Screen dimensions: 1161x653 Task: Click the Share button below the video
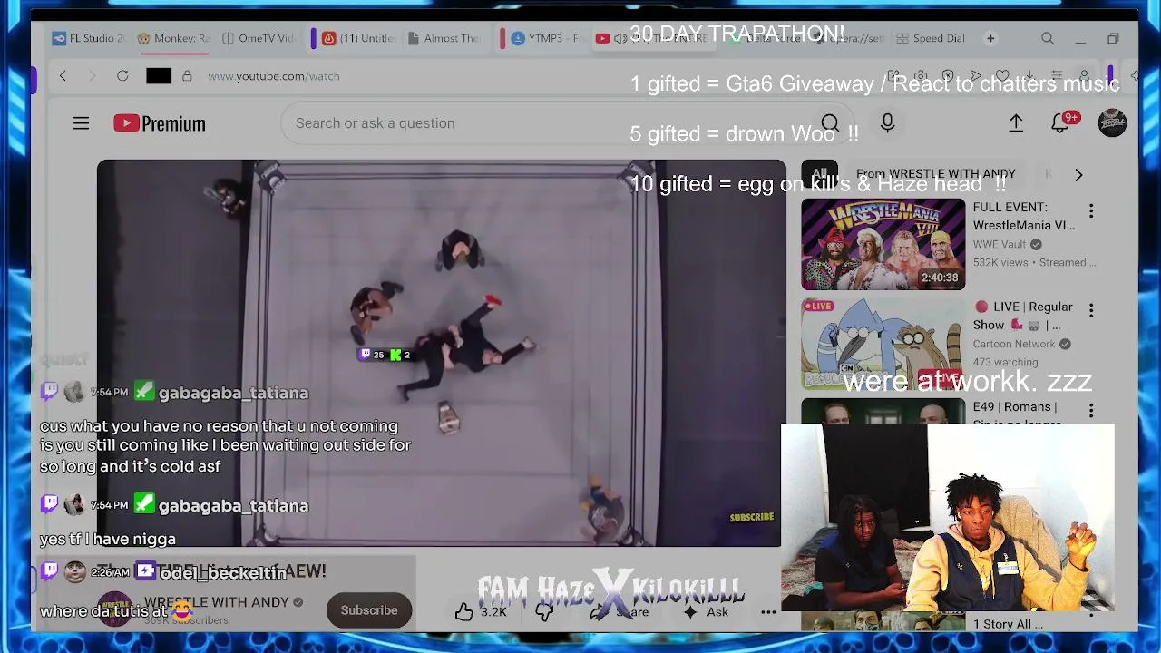pos(620,612)
